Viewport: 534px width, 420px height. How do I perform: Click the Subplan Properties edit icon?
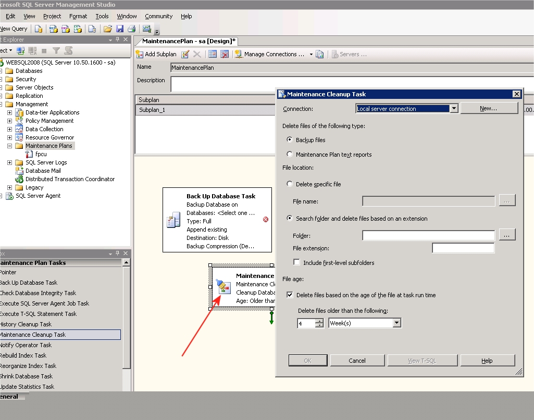(185, 54)
